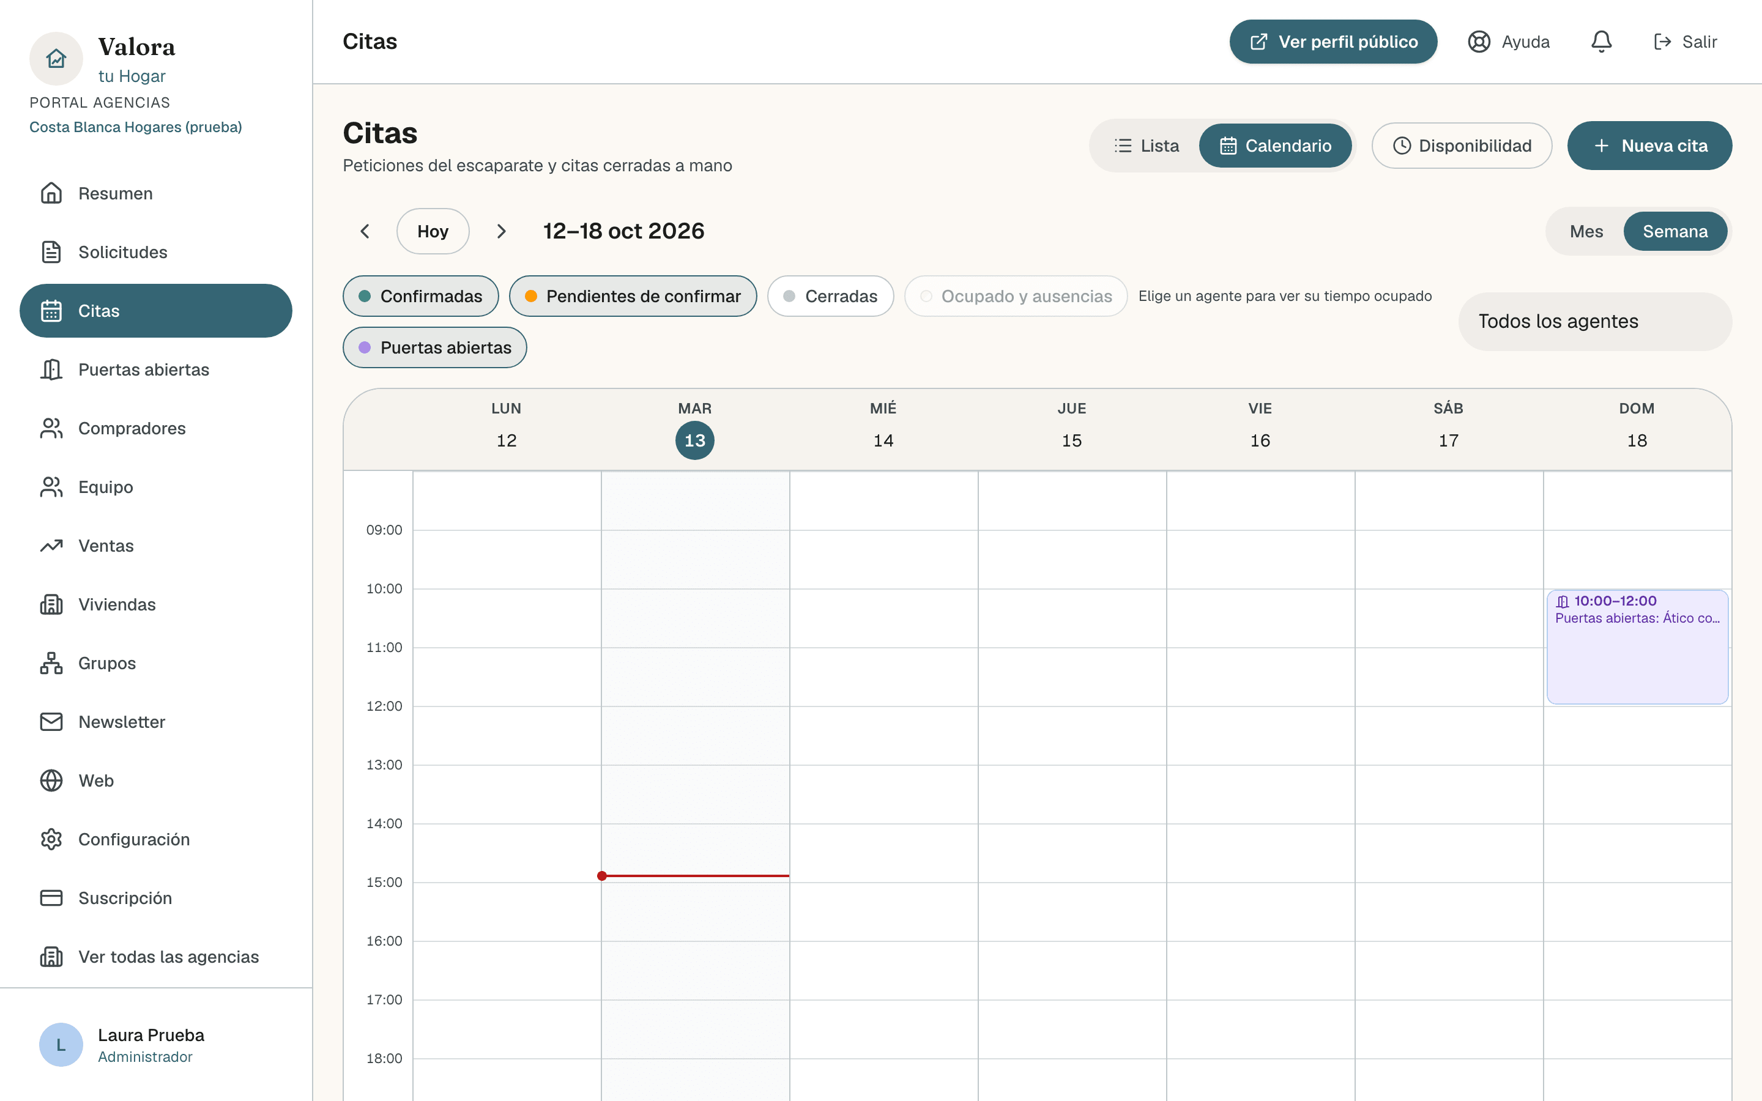Select the Semana view tab
The height and width of the screenshot is (1101, 1762).
[1675, 232]
